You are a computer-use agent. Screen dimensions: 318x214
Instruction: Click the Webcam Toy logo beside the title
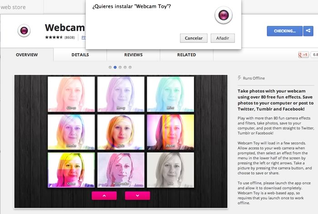[x=24, y=30]
